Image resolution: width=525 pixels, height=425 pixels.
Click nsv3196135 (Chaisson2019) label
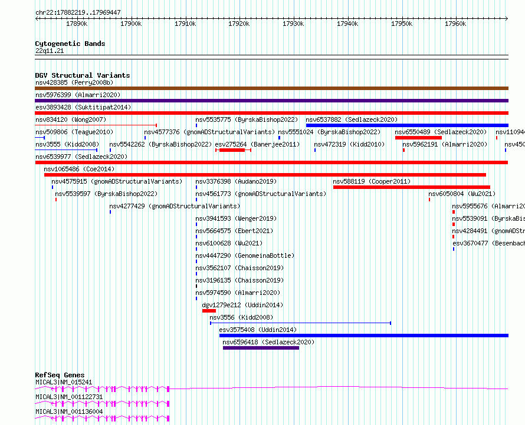(239, 280)
